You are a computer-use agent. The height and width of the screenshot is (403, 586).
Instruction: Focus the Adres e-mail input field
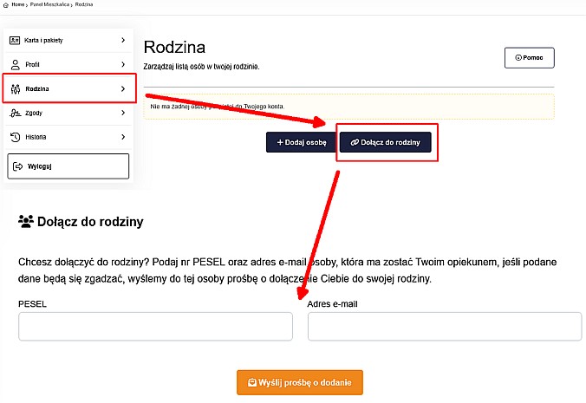click(444, 327)
